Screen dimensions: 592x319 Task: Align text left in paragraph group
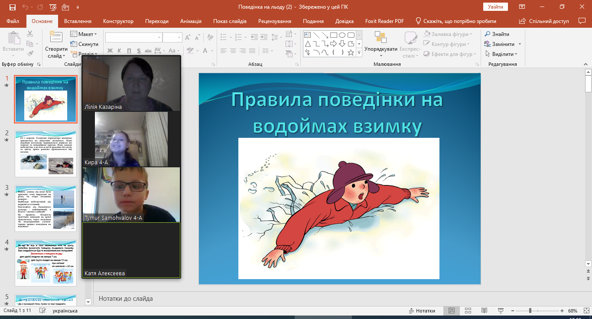coord(223,51)
